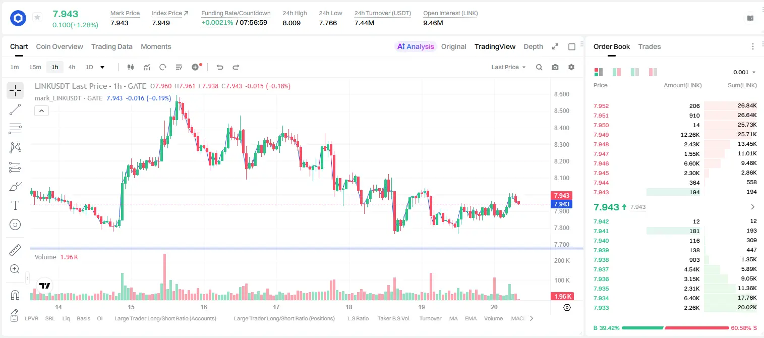This screenshot has height=338, width=764.
Task: Show only sell orders in order book
Action: [x=653, y=72]
